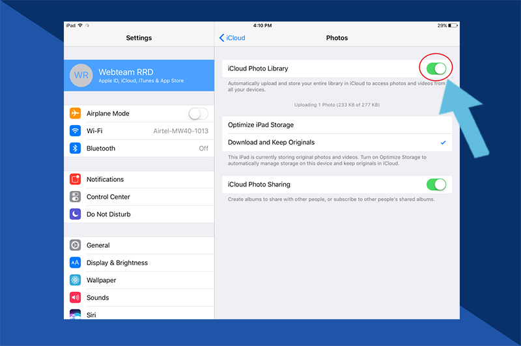This screenshot has height=346, width=521.
Task: Turn off iCloud Photo Library switch
Action: pos(436,68)
